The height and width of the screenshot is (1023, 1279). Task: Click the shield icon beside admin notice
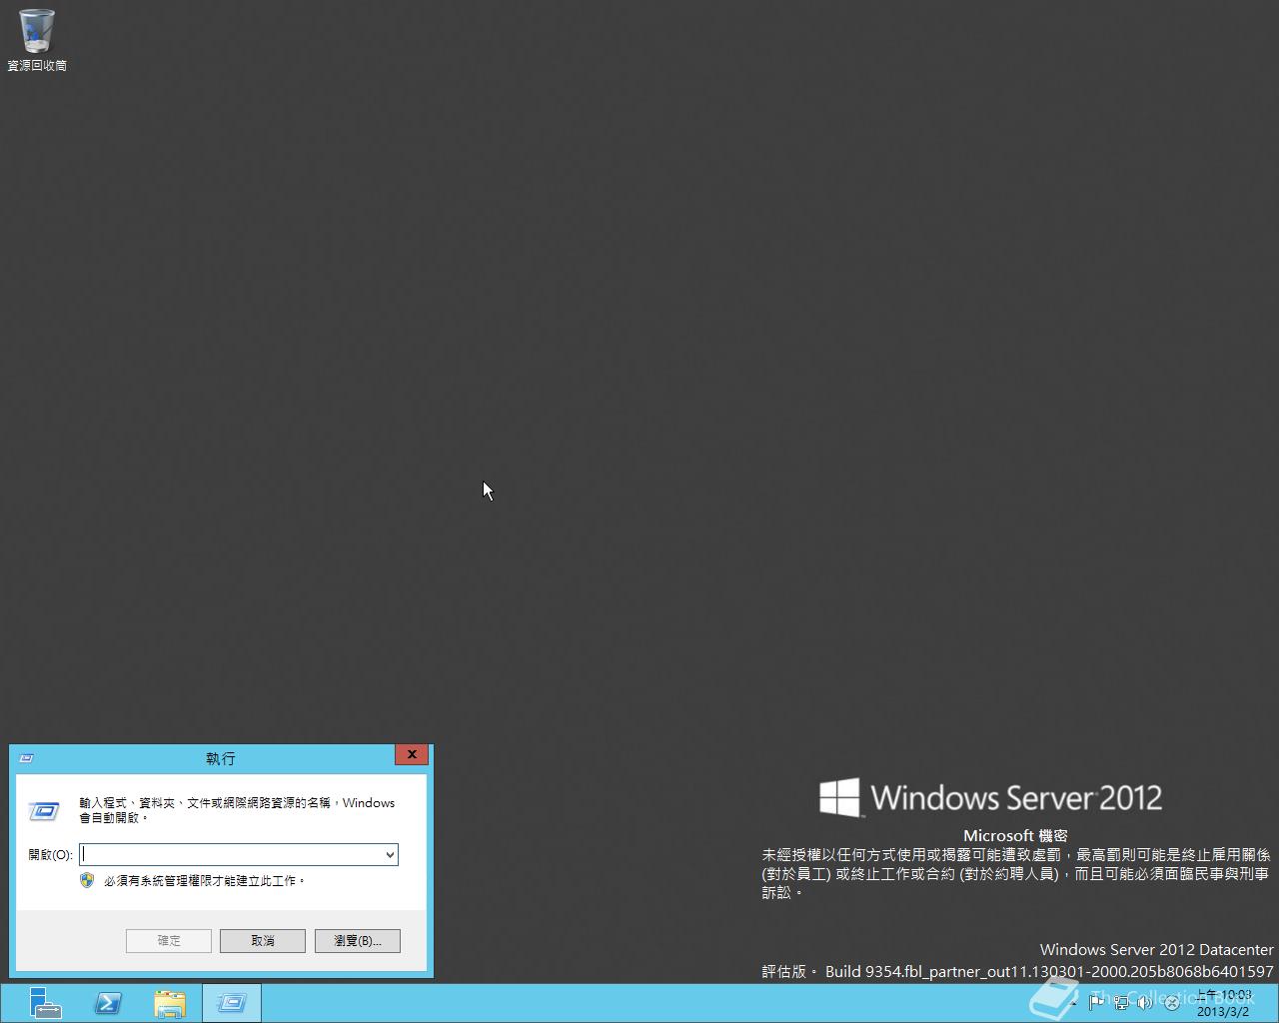pos(87,880)
